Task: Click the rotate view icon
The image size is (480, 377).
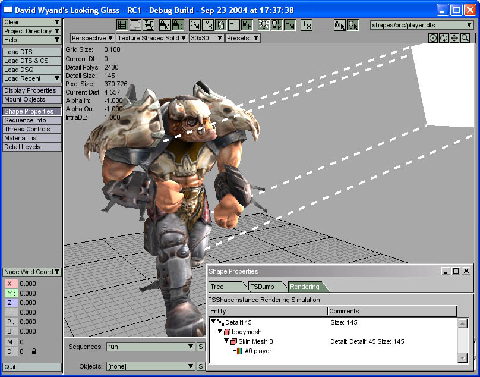Action: (444, 38)
